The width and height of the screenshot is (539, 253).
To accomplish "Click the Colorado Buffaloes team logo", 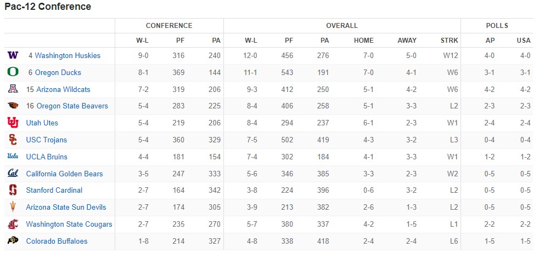I will [x=13, y=241].
